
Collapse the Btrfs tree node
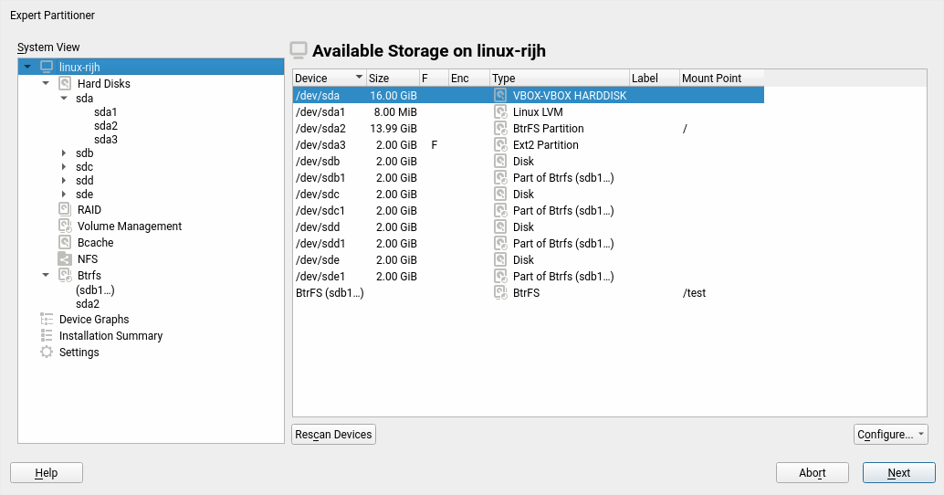click(x=46, y=275)
